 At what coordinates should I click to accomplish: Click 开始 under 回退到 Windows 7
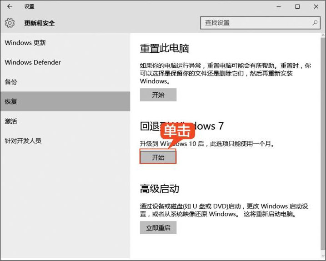pos(158,157)
